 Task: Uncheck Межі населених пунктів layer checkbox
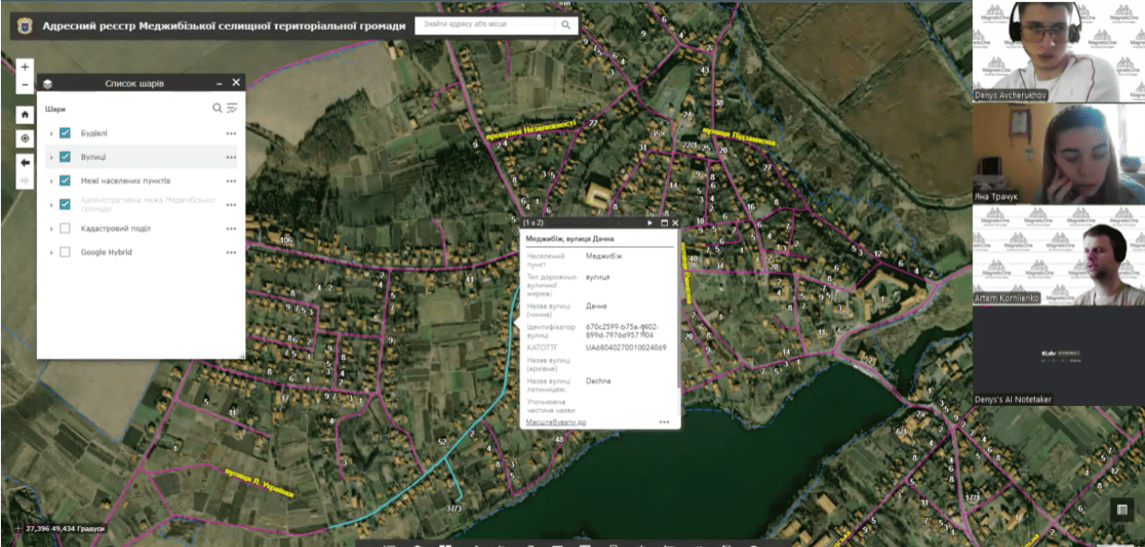(65, 181)
